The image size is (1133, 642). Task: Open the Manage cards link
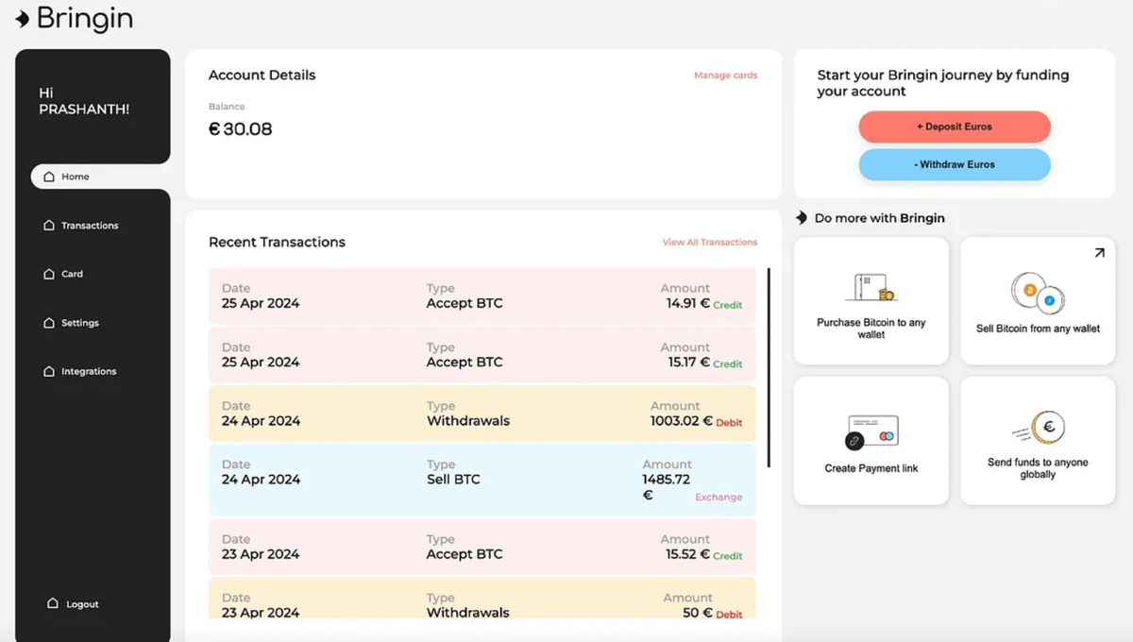725,76
